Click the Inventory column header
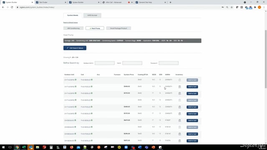The height and width of the screenshot is (150, 267). (x=179, y=75)
